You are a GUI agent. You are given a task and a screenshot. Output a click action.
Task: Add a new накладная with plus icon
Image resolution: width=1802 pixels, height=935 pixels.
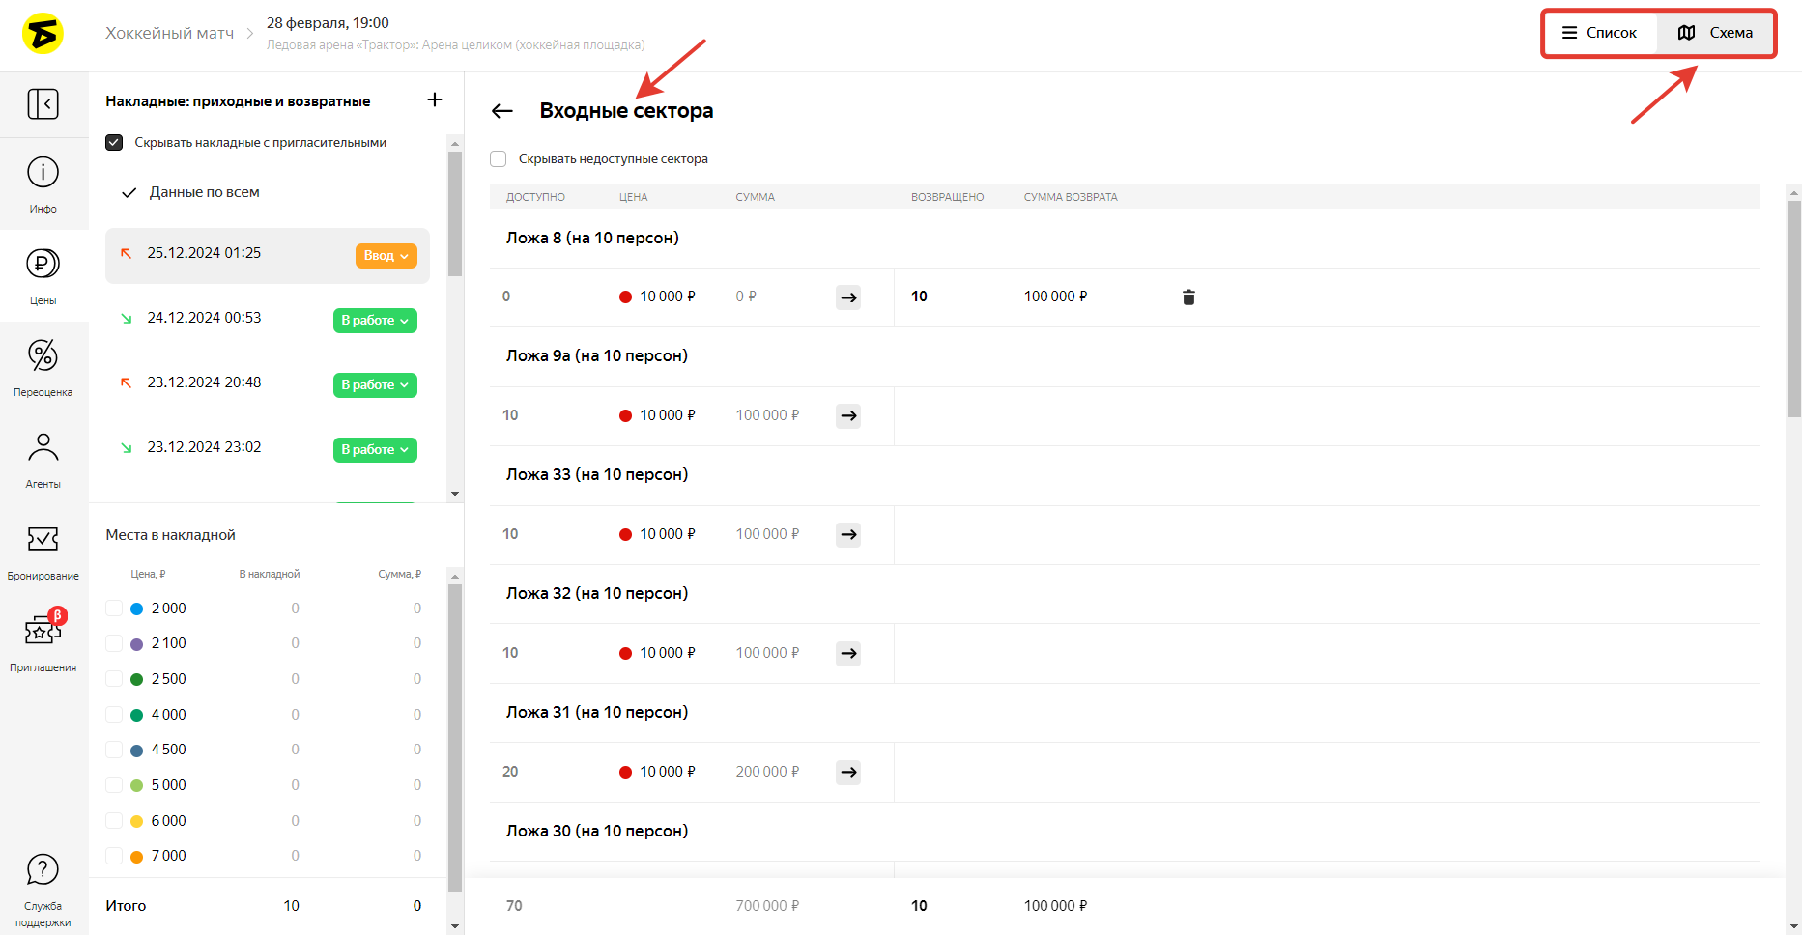tap(435, 100)
